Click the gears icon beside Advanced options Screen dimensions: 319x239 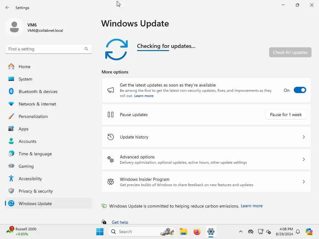(x=111, y=159)
